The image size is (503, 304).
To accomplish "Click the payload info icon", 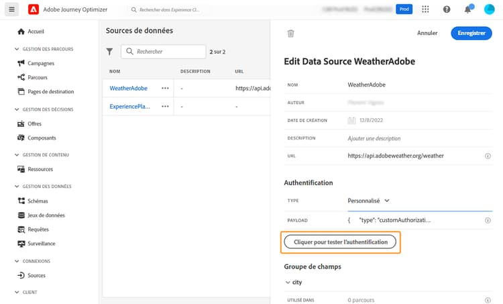I will point(488,220).
